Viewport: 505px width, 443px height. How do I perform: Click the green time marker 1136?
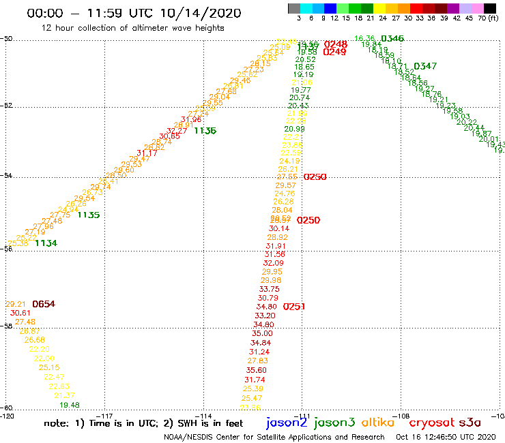[x=205, y=131]
